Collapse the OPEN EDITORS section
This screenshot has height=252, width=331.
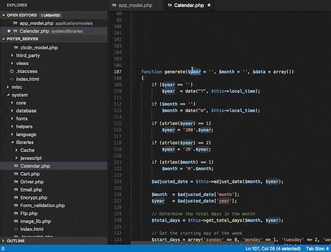[x=3, y=15]
